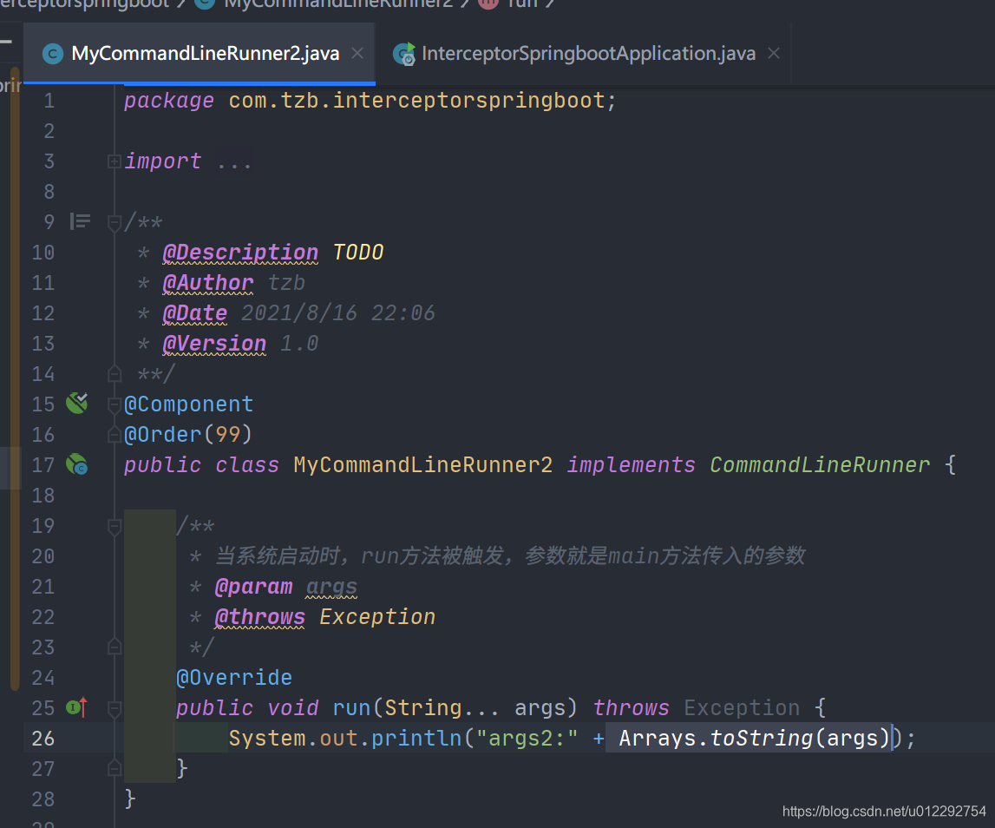Click the folded import ellipsis

234,162
